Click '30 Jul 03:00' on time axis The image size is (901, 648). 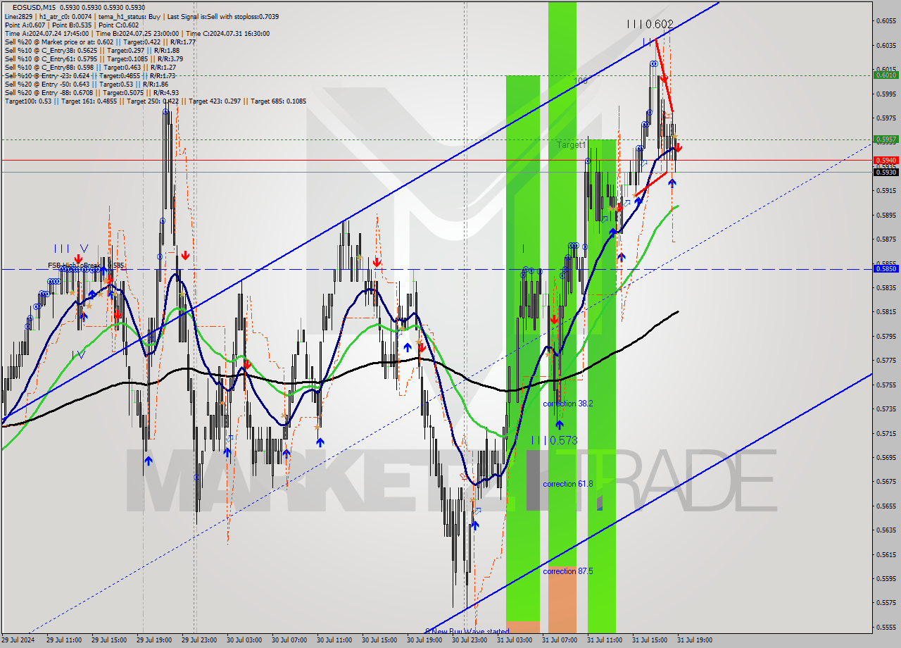[x=244, y=640]
